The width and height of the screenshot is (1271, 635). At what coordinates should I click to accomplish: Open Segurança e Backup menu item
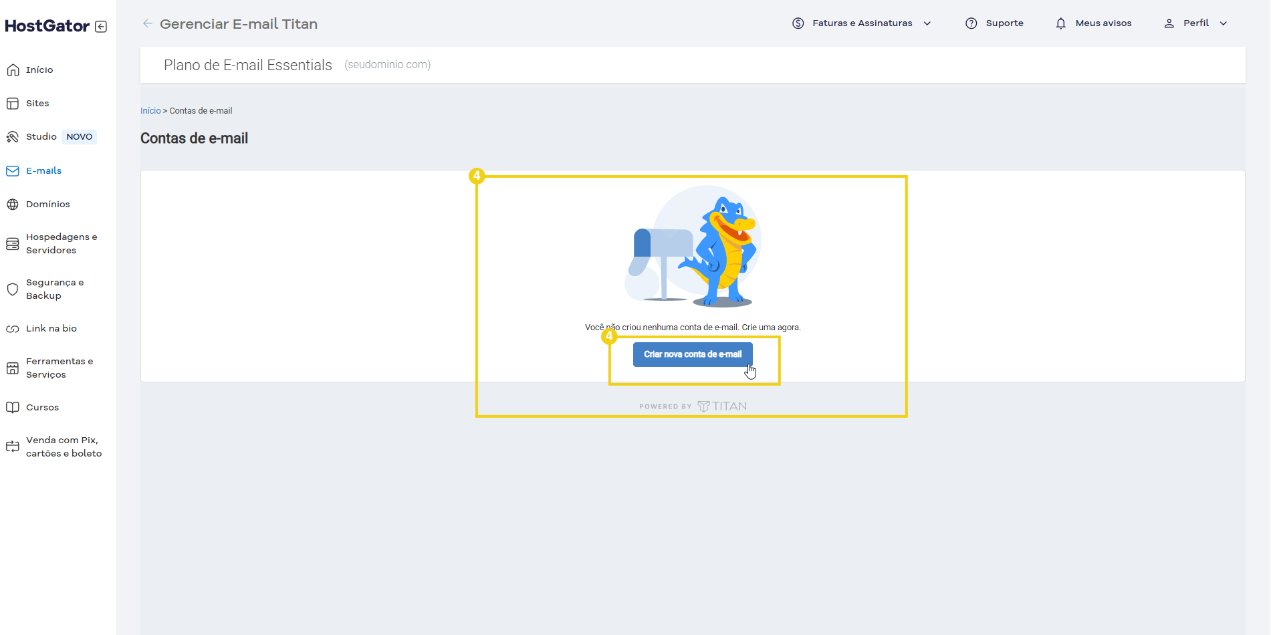click(55, 289)
